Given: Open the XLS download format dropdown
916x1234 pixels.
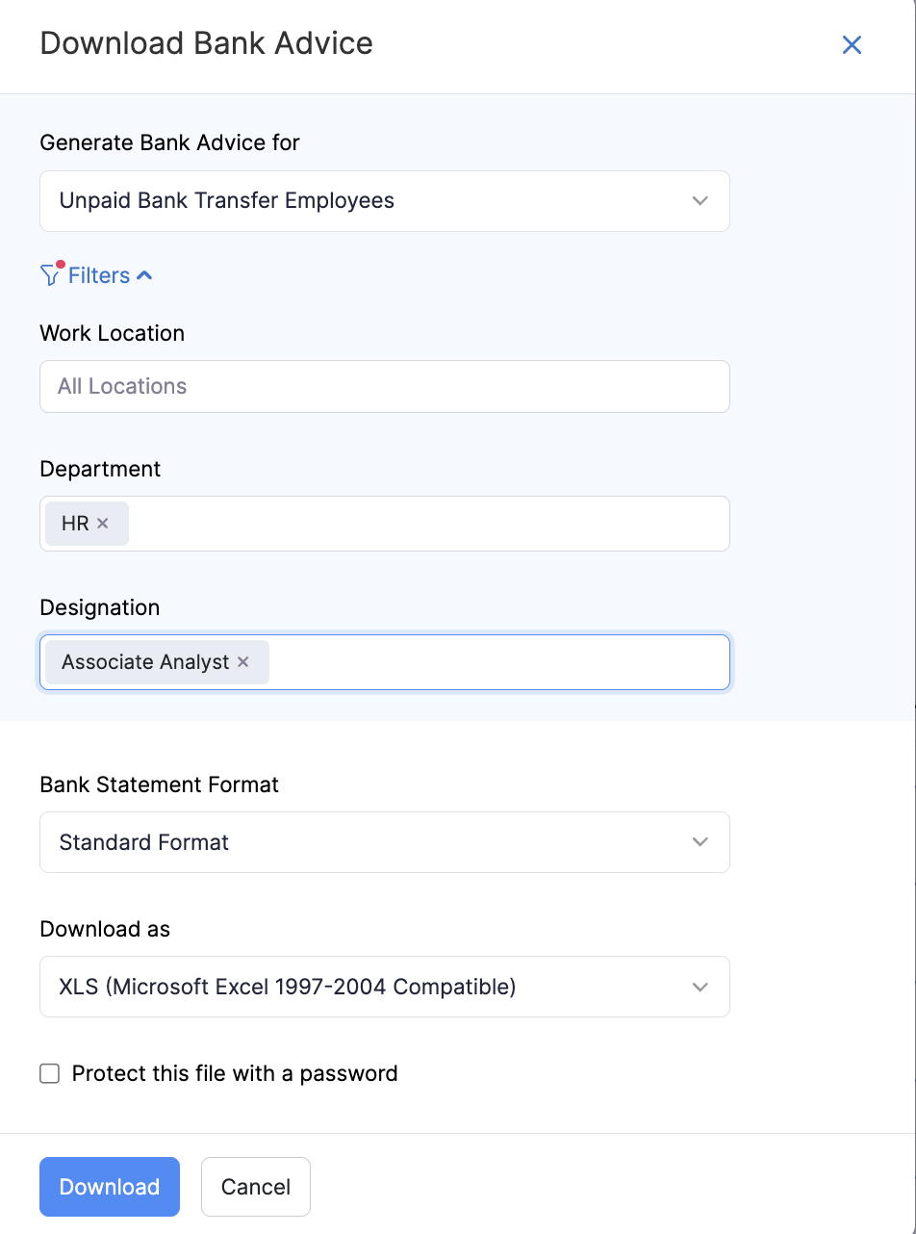Looking at the screenshot, I should [385, 986].
